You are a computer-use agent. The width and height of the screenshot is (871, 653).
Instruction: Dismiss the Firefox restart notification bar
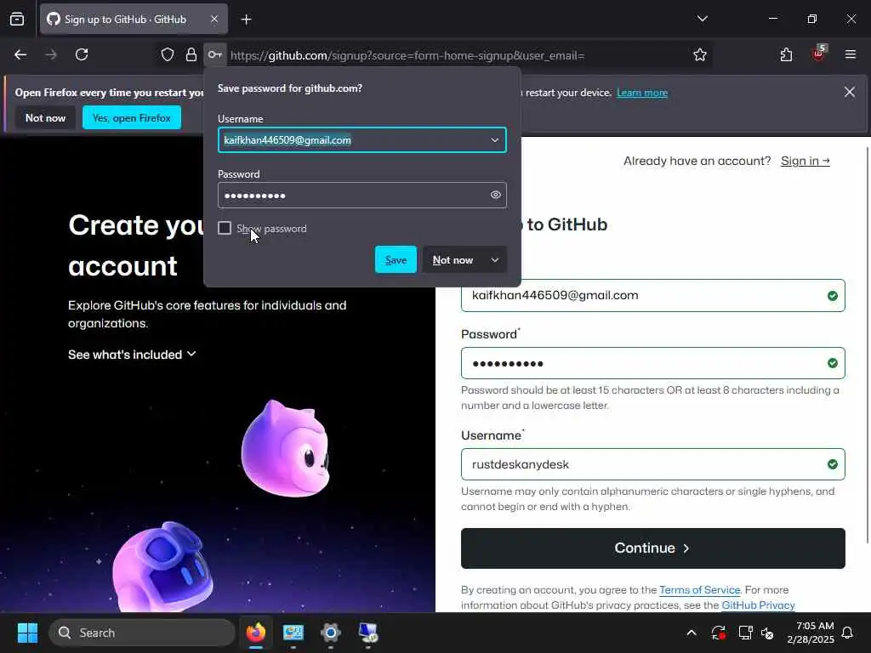pos(850,92)
